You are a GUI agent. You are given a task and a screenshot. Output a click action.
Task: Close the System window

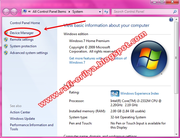click(173, 2)
